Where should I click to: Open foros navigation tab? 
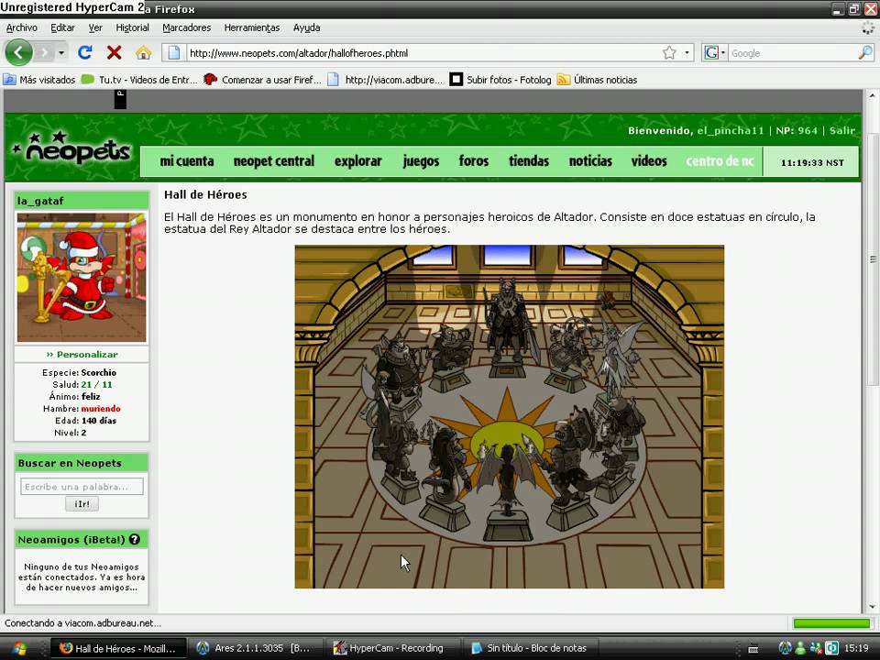coord(474,161)
